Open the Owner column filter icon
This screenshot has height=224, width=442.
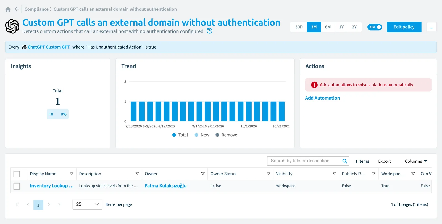203,174
